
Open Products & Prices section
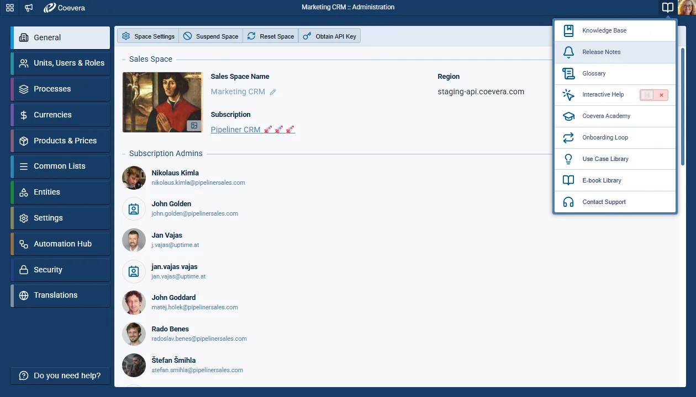coord(60,141)
